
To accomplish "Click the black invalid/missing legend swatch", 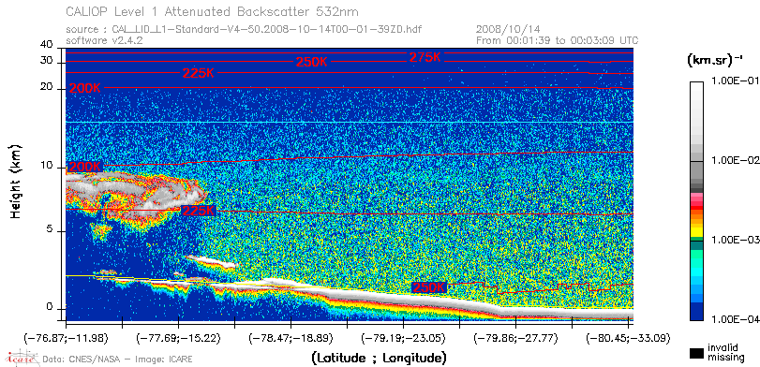I will tap(697, 354).
